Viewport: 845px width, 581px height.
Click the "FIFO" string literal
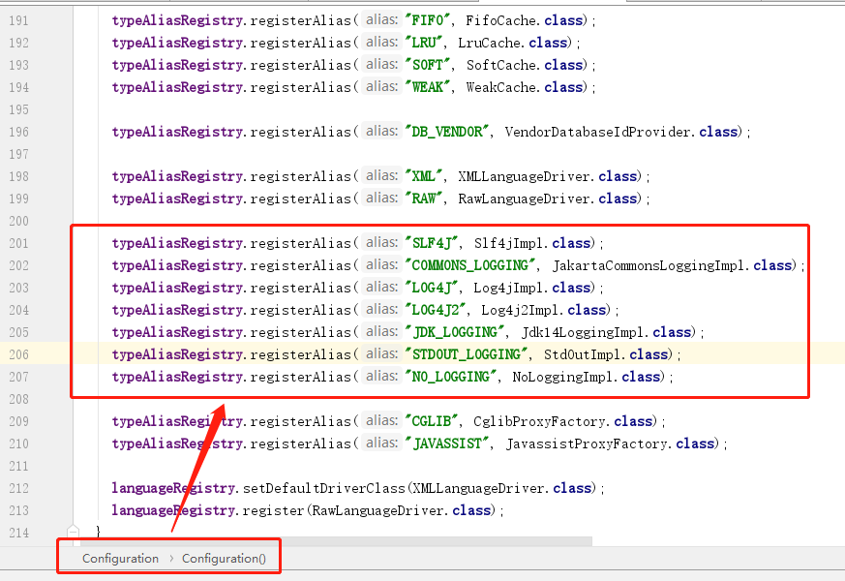point(430,20)
